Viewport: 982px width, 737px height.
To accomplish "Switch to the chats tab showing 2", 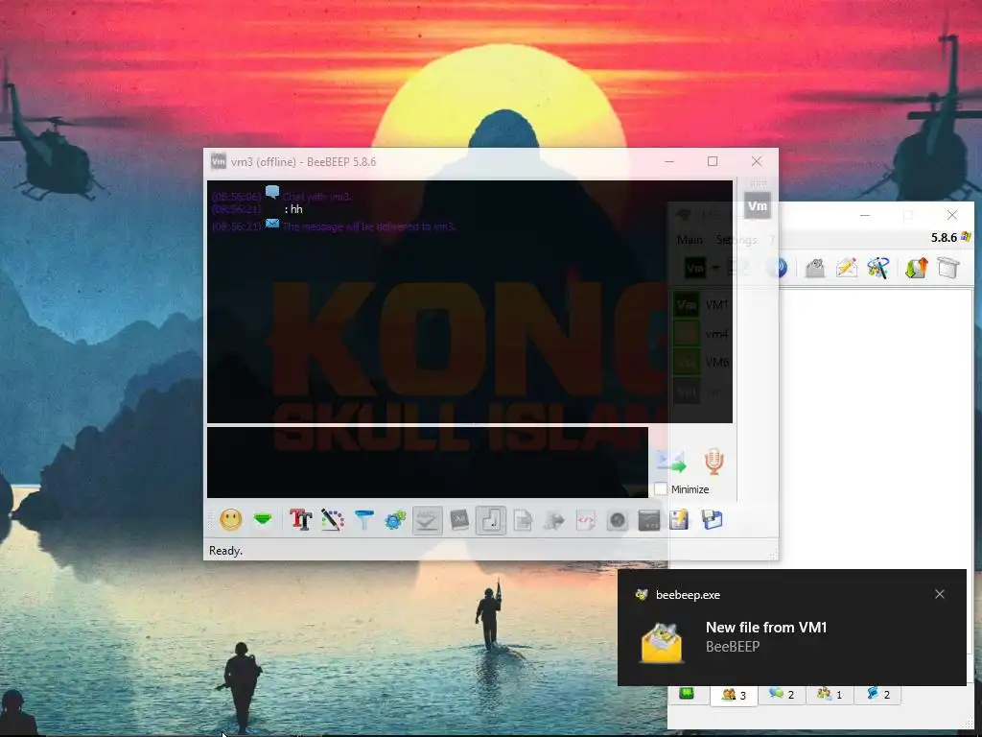I will coord(782,695).
